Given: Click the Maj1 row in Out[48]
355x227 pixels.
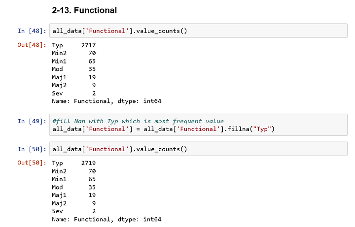Looking at the screenshot, I should click(74, 77).
